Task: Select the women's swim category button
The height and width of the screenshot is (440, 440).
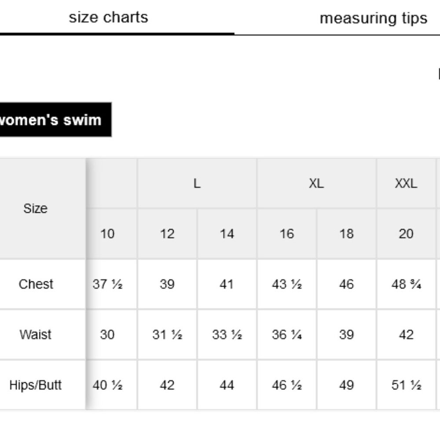Action: click(51, 120)
